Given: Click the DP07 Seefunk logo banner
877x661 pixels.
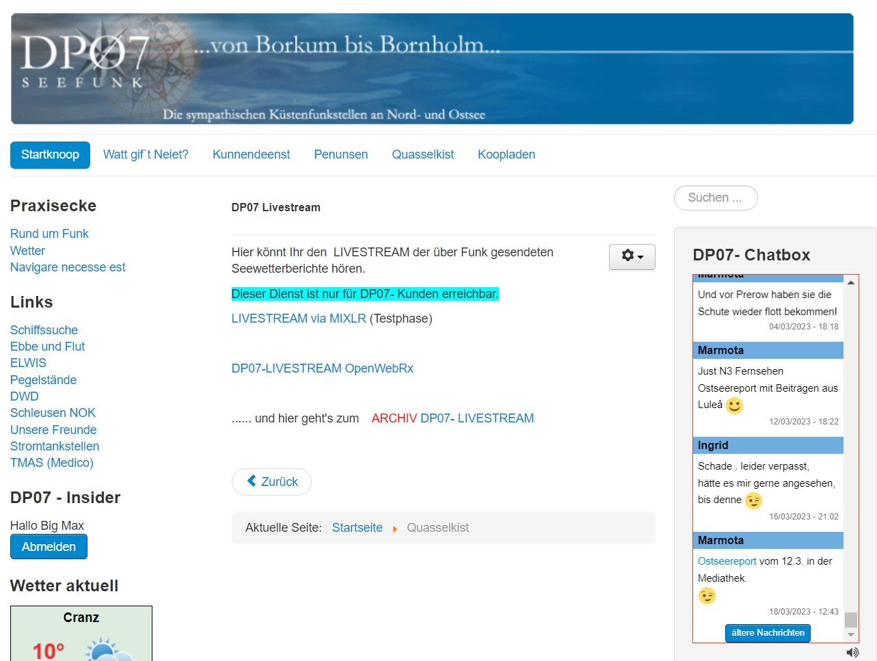Looking at the screenshot, I should [x=431, y=68].
